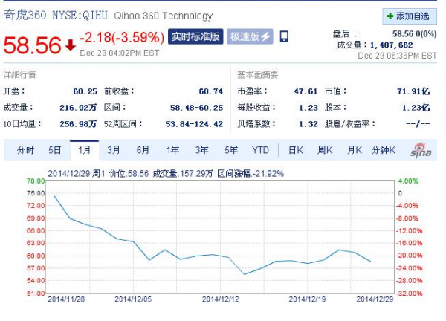Click the 每股收益 EPS value 1.23

[308, 108]
